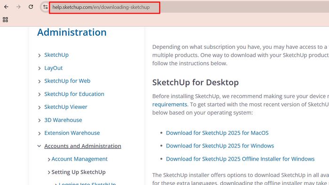Open the SketchUp sidebar link
This screenshot has height=185, width=329.
(x=56, y=55)
